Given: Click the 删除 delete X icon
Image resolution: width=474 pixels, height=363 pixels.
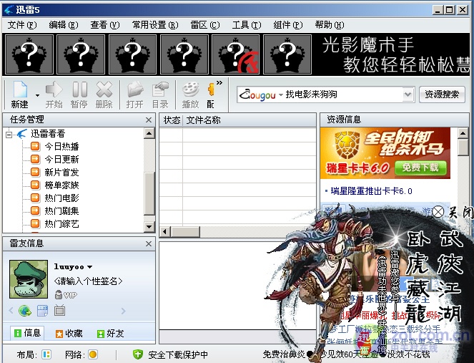Looking at the screenshot, I should click(104, 95).
